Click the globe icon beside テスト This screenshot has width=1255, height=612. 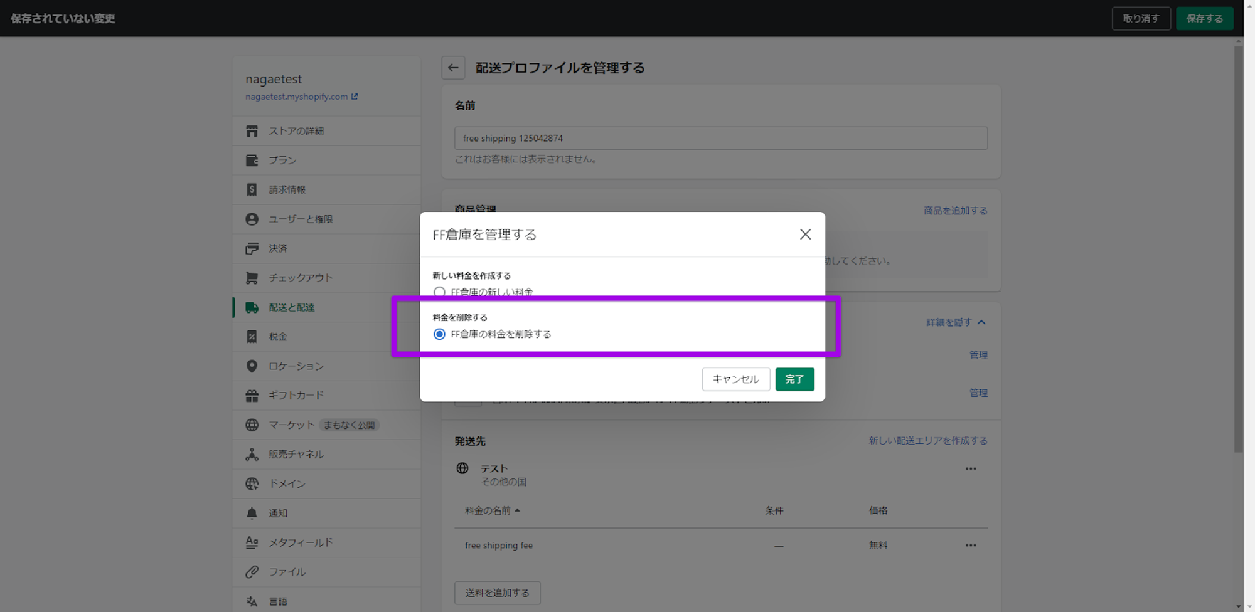(462, 468)
